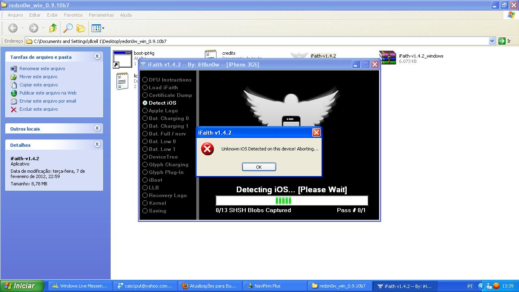Open the Exibir menu
This screenshot has width=519, height=292.
click(52, 15)
